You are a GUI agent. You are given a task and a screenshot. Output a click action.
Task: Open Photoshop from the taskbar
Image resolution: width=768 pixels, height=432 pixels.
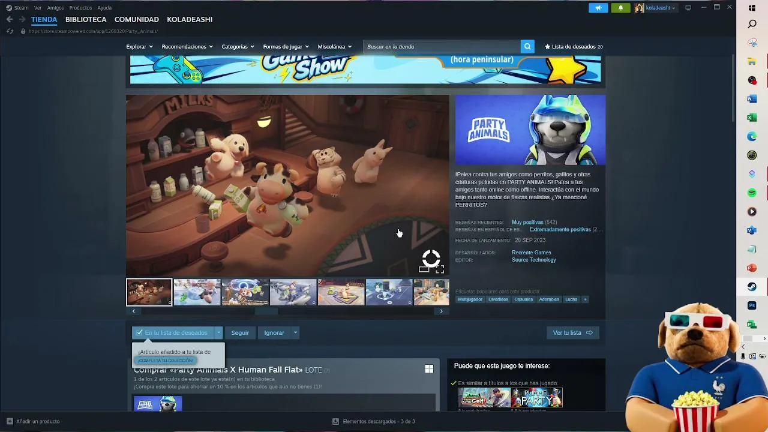coord(752,305)
